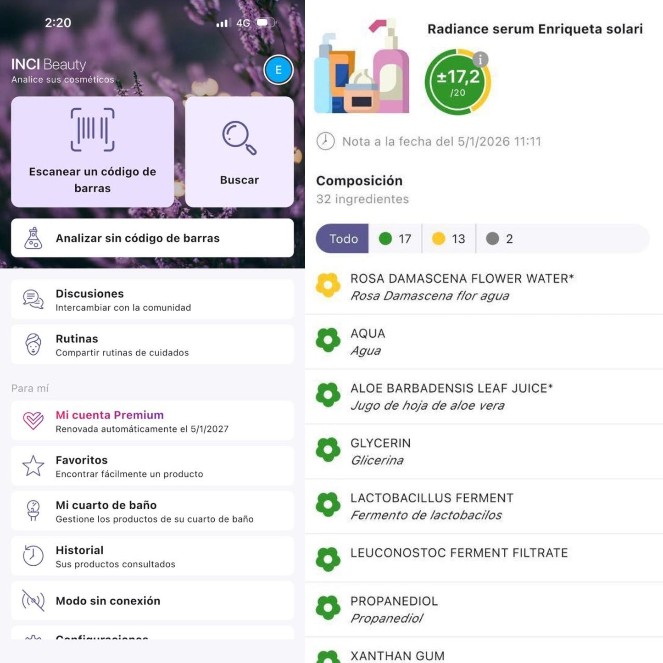Tap the product image thumbnail

(362, 66)
